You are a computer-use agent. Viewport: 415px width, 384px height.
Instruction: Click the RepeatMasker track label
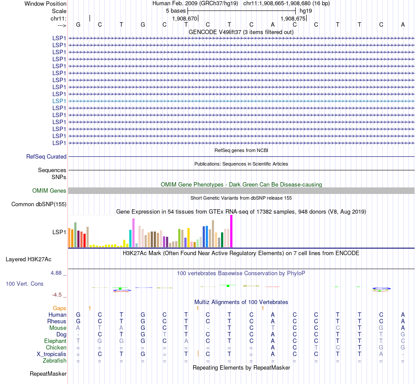(x=48, y=374)
